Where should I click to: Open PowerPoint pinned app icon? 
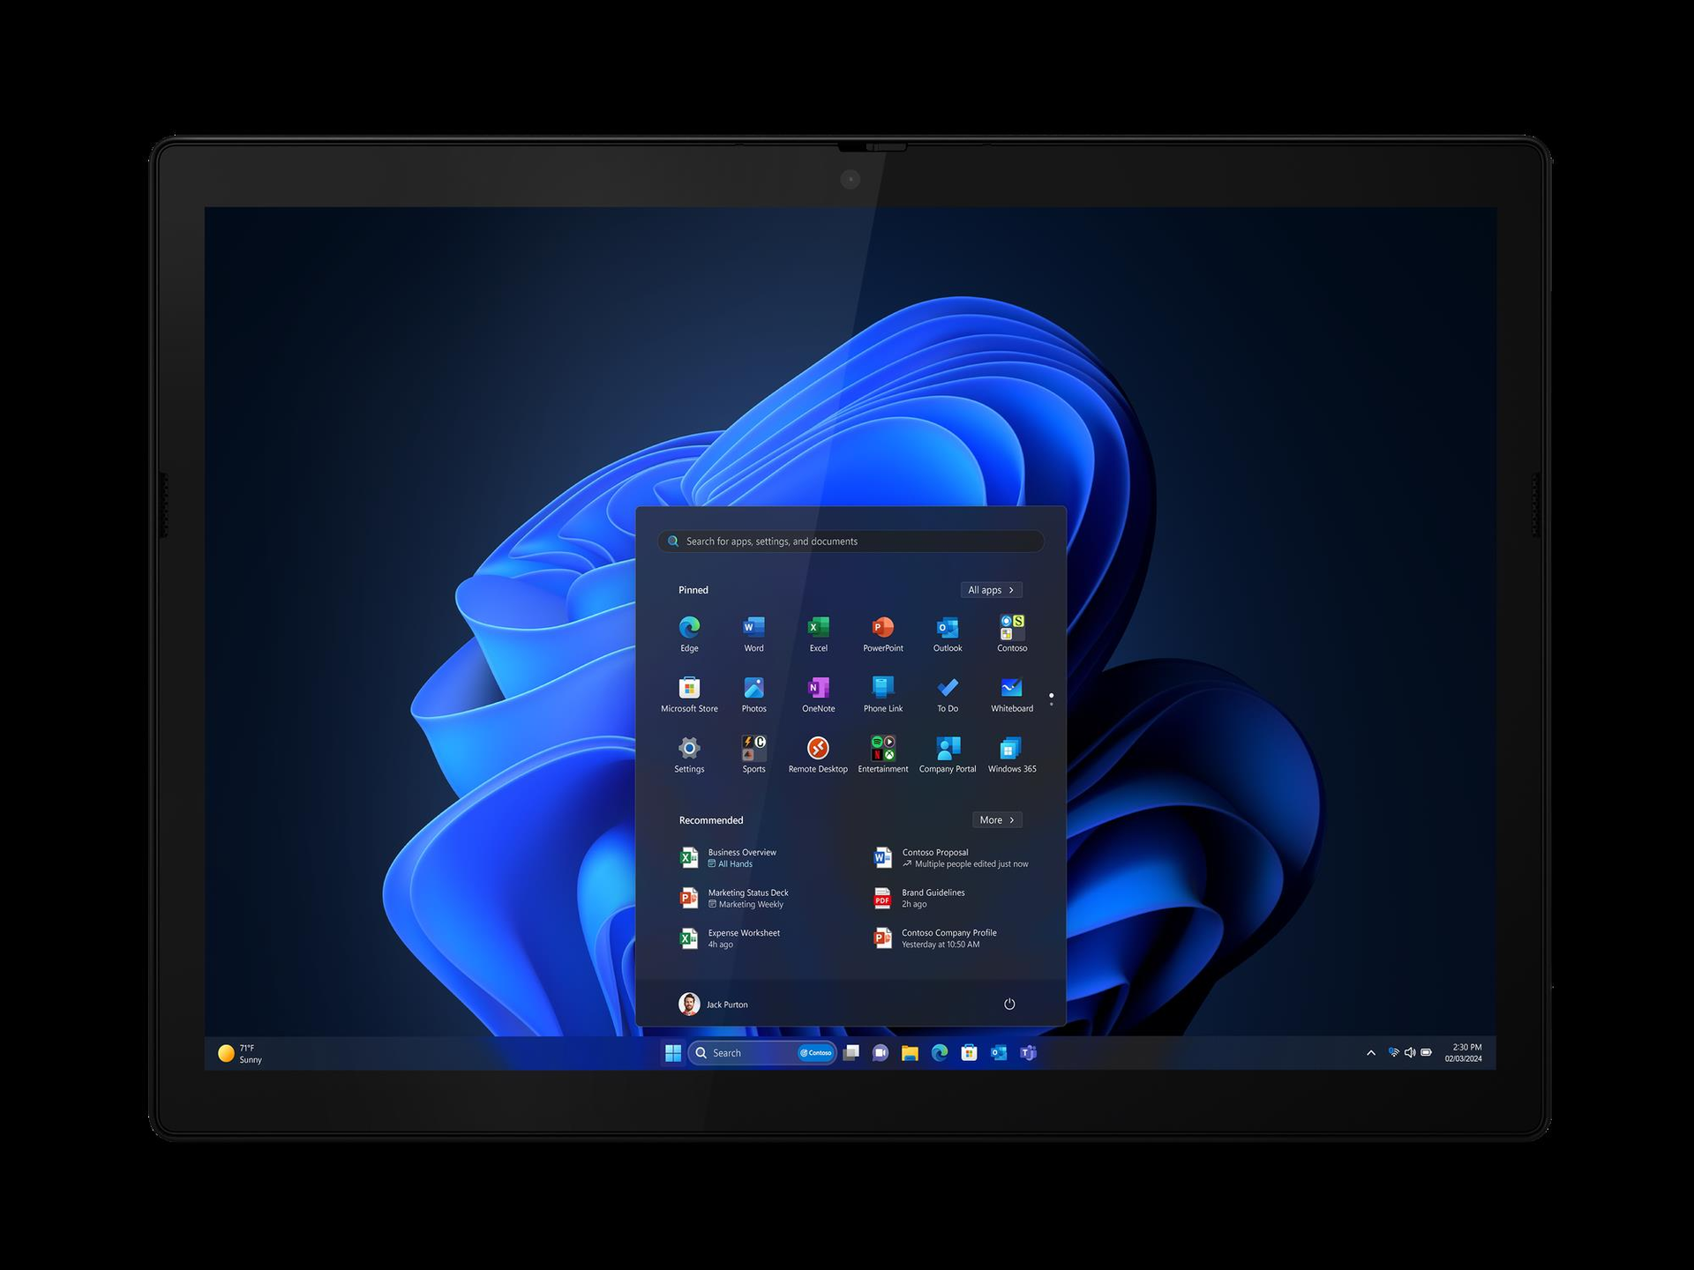click(882, 628)
